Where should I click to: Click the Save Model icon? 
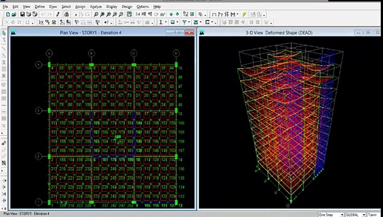22,14
